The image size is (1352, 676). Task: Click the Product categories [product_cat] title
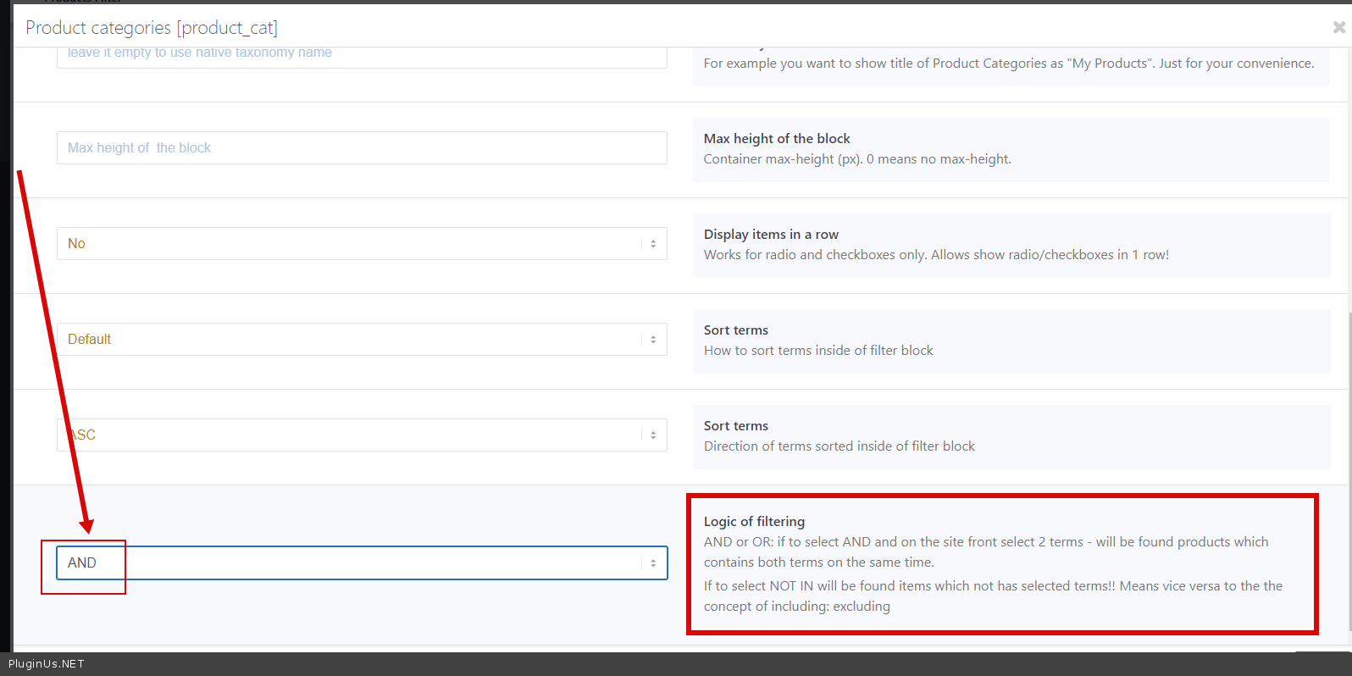tap(152, 28)
